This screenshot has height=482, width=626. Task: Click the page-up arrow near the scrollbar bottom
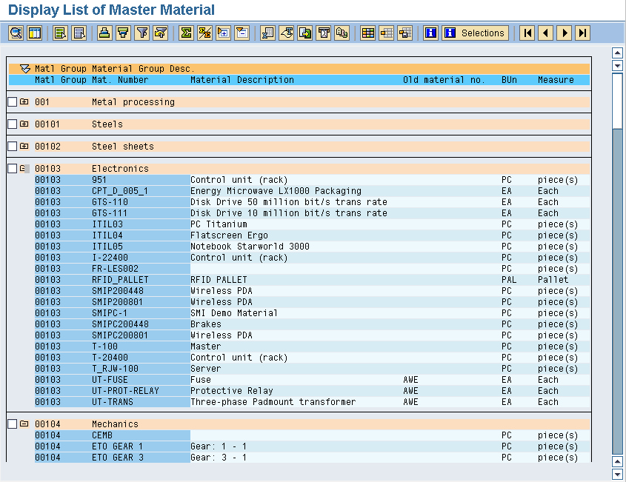tap(617, 462)
